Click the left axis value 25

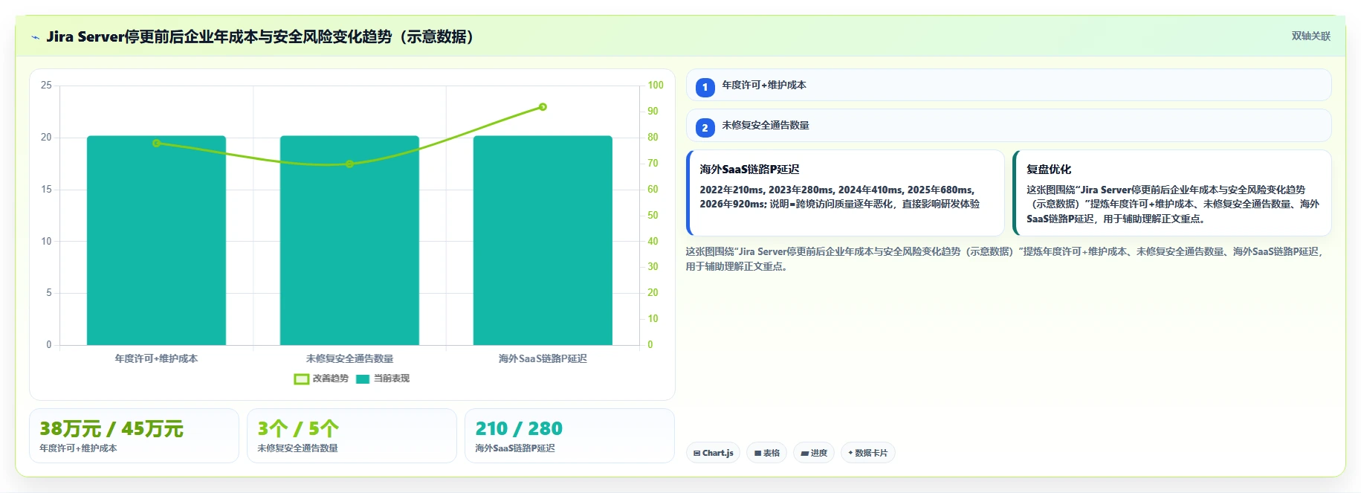tap(46, 86)
